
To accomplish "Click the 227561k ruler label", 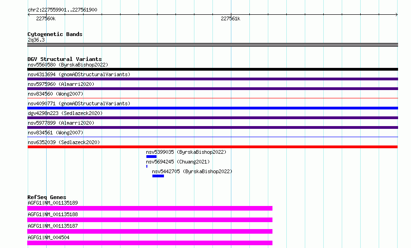I will pos(230,18).
